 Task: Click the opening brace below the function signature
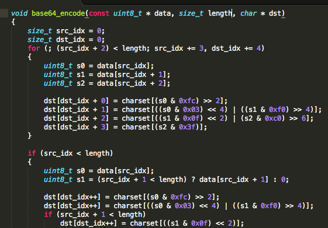click(x=13, y=22)
